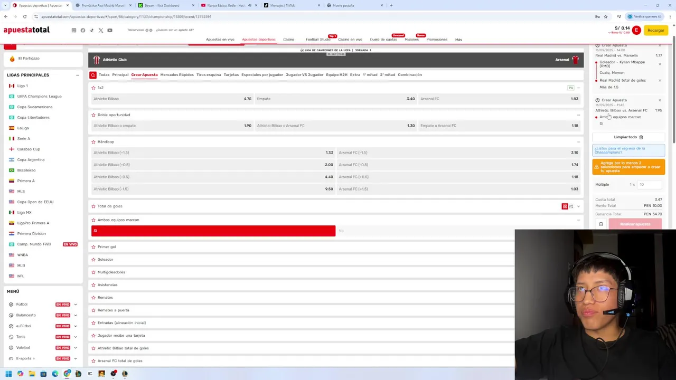Click the Athletic Club team crest
The width and height of the screenshot is (676, 380).
coord(97,60)
